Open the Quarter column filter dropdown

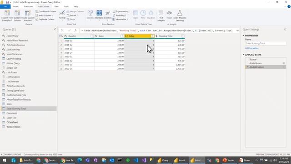pyautogui.click(x=92, y=36)
